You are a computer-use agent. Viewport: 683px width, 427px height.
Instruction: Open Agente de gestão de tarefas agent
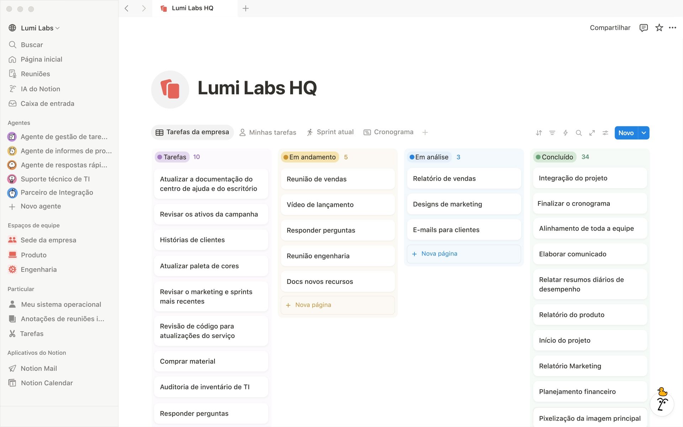click(59, 137)
